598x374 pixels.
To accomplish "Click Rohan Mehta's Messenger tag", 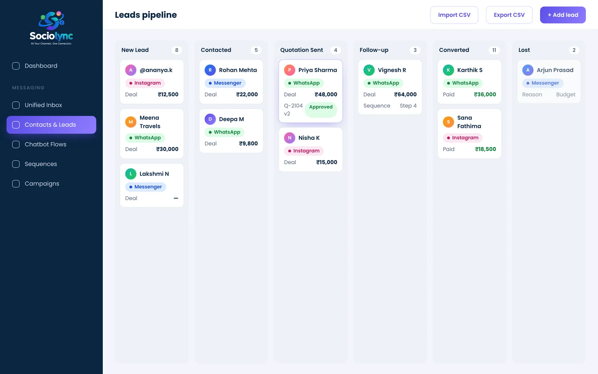I will coord(225,83).
